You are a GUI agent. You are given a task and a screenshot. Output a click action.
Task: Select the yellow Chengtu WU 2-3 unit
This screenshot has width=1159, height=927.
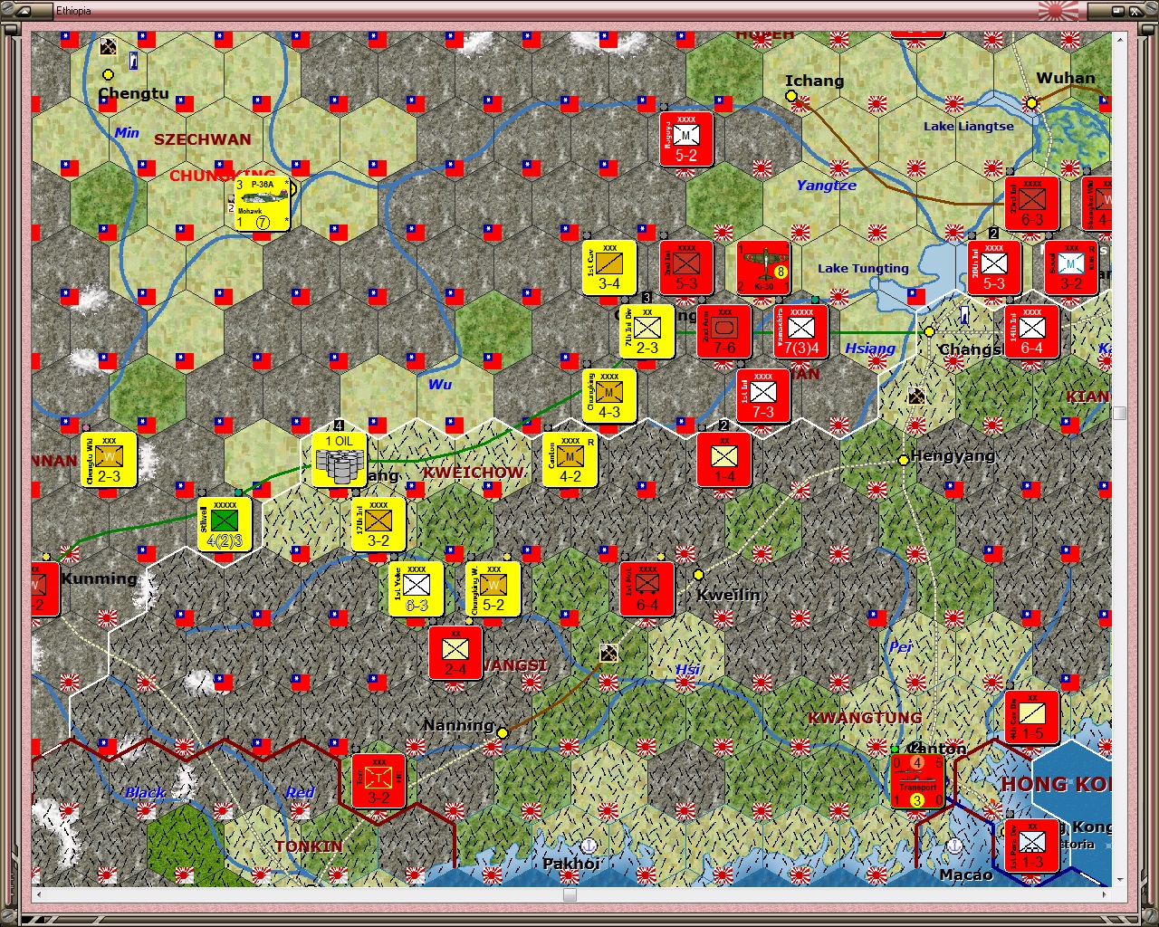point(109,460)
